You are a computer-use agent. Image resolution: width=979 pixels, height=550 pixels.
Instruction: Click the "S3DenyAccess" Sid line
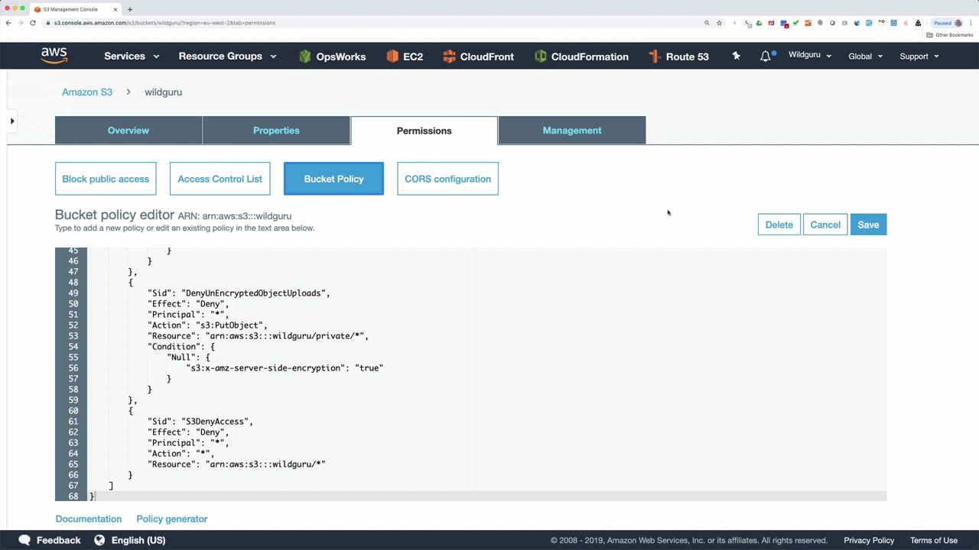pyautogui.click(x=200, y=422)
